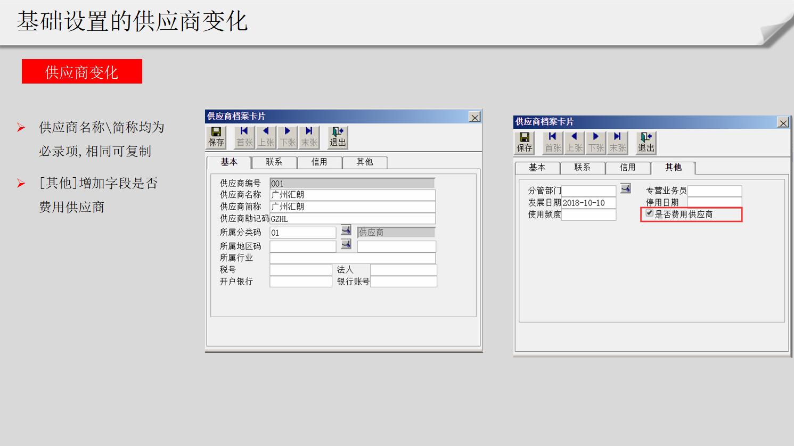Open the lookup icon beside 分管部门

tap(625, 188)
